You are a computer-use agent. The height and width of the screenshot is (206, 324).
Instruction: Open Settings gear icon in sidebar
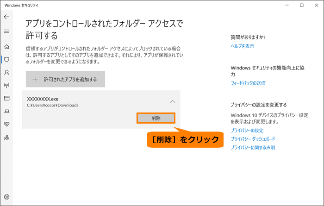point(6,197)
